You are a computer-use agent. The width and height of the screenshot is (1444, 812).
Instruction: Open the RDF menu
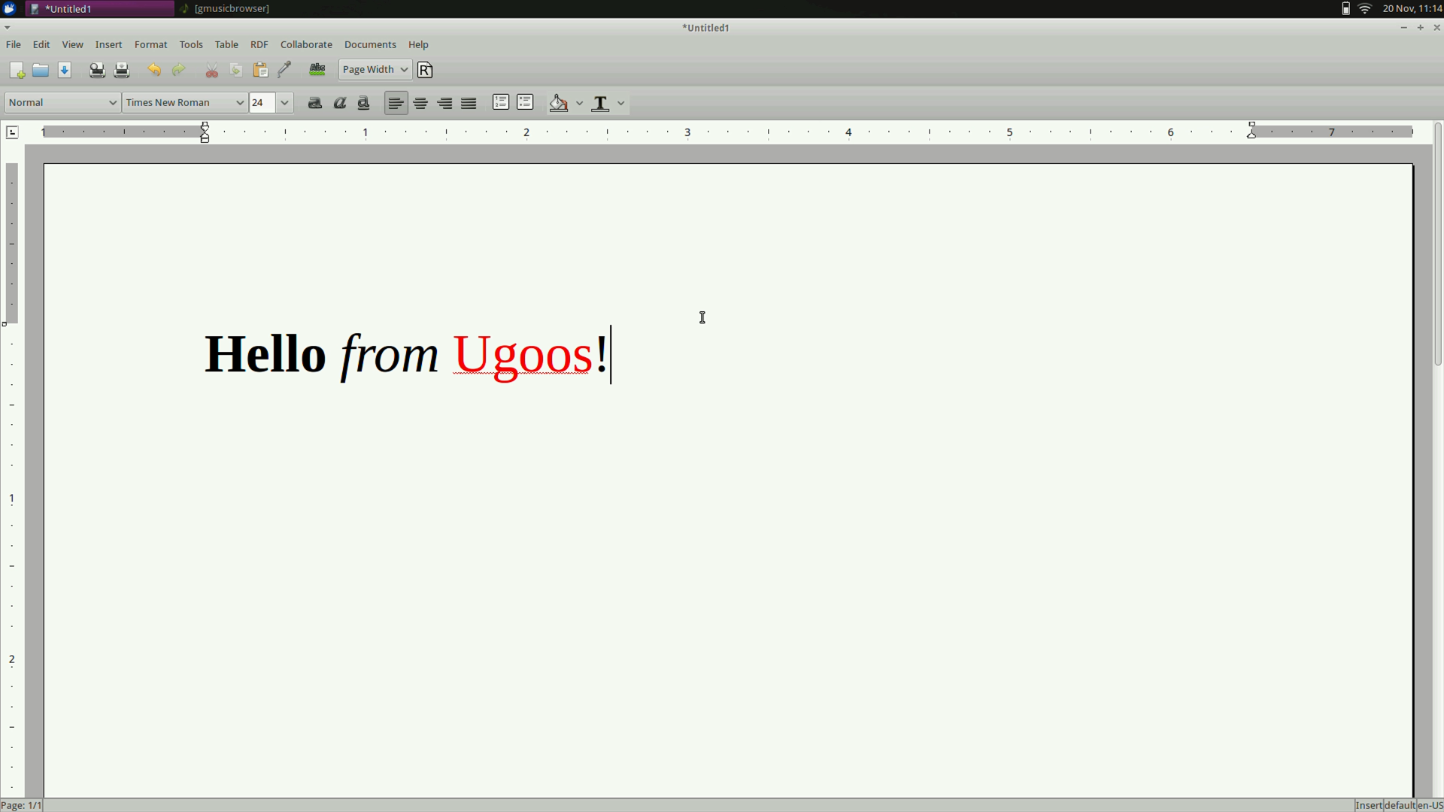click(x=259, y=45)
